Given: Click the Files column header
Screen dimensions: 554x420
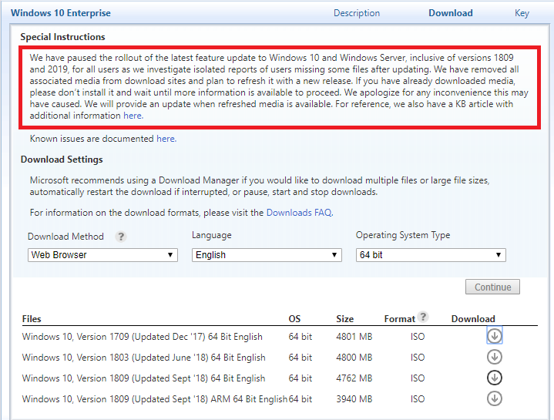Looking at the screenshot, I should click(x=32, y=319).
